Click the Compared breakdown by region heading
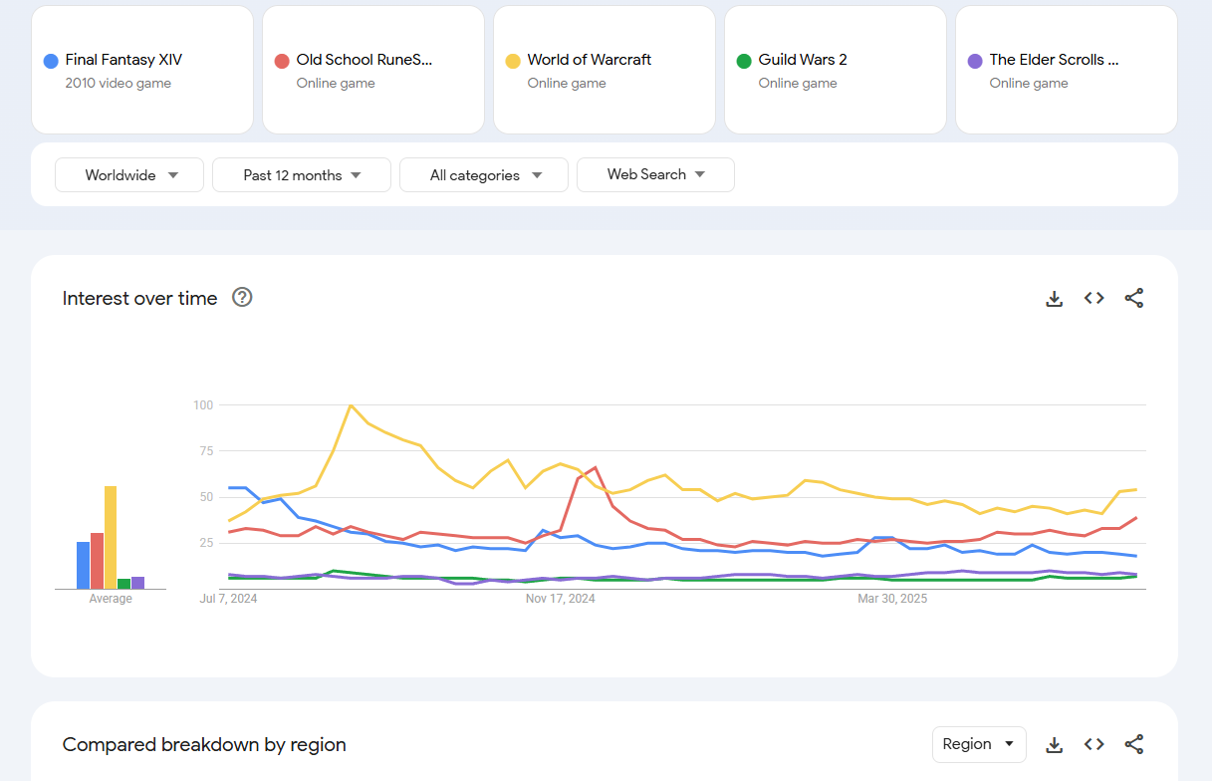This screenshot has width=1212, height=781. pyautogui.click(x=204, y=744)
